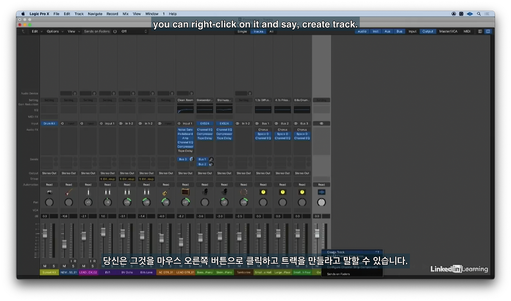Click the LEAD GTR_01 amplifier icon
The image size is (511, 301).
pos(185,192)
